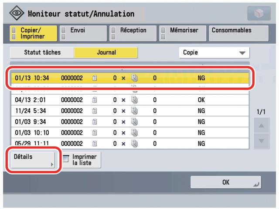Select the 05/29 11:11 log row
Screen dimensions: 279x209
[130, 143]
